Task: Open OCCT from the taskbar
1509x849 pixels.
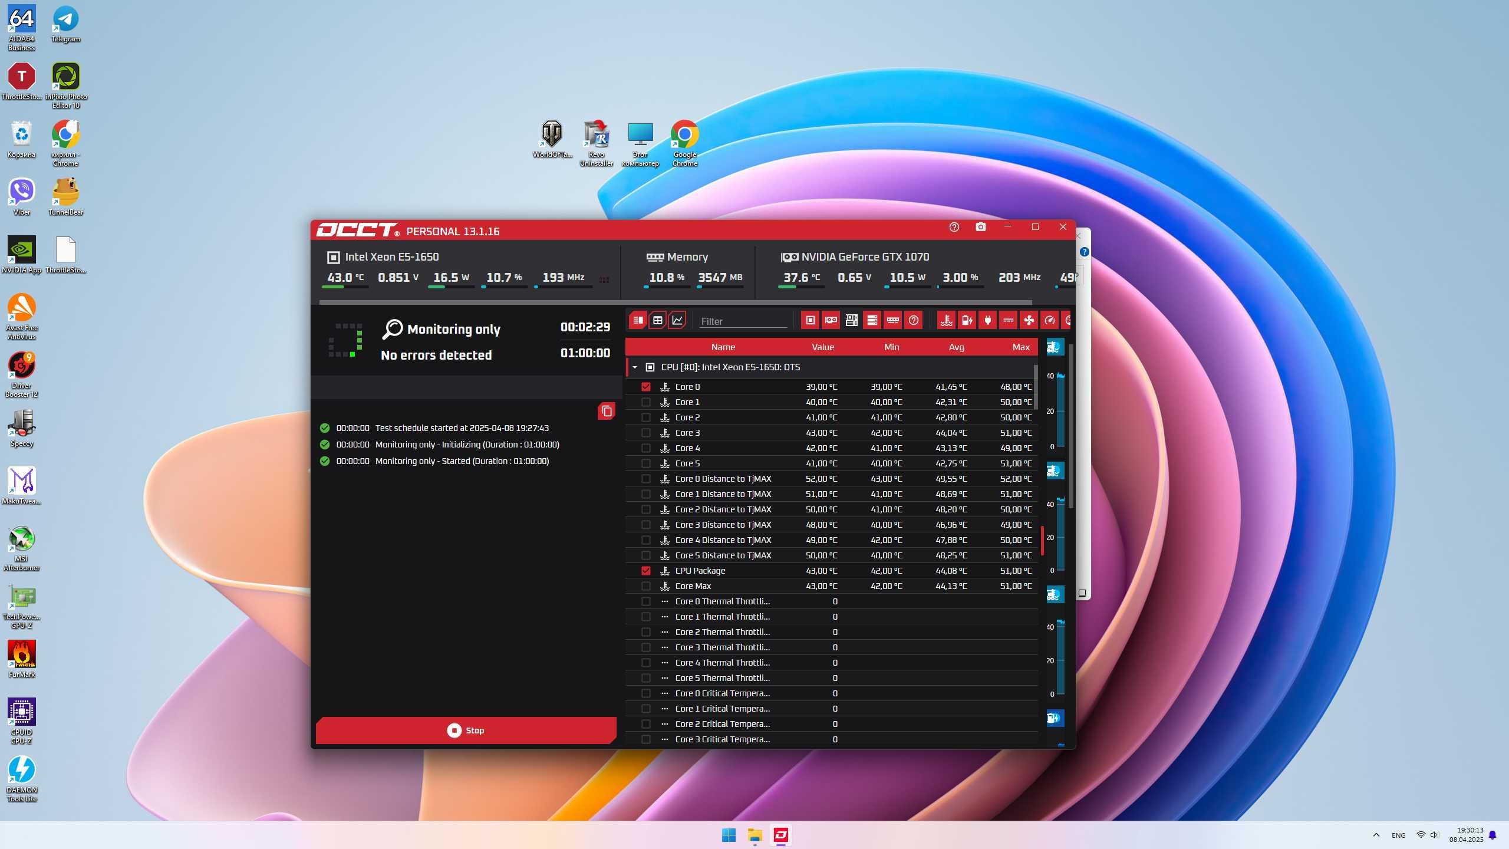Action: click(x=781, y=835)
